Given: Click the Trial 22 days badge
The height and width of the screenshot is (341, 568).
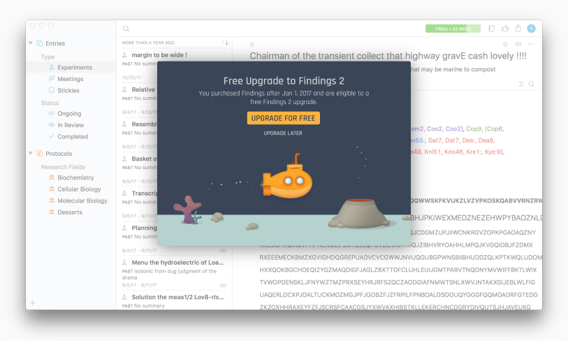Looking at the screenshot, I should point(453,29).
